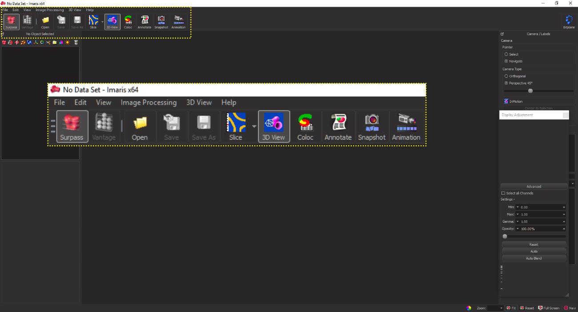Open the Zoom dropdown in status bar
Screen dimensions: 578x312
(x=502, y=308)
